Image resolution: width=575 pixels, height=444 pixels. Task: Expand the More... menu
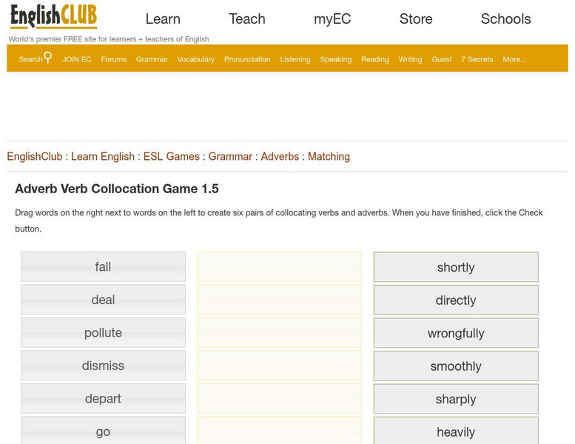click(x=514, y=59)
